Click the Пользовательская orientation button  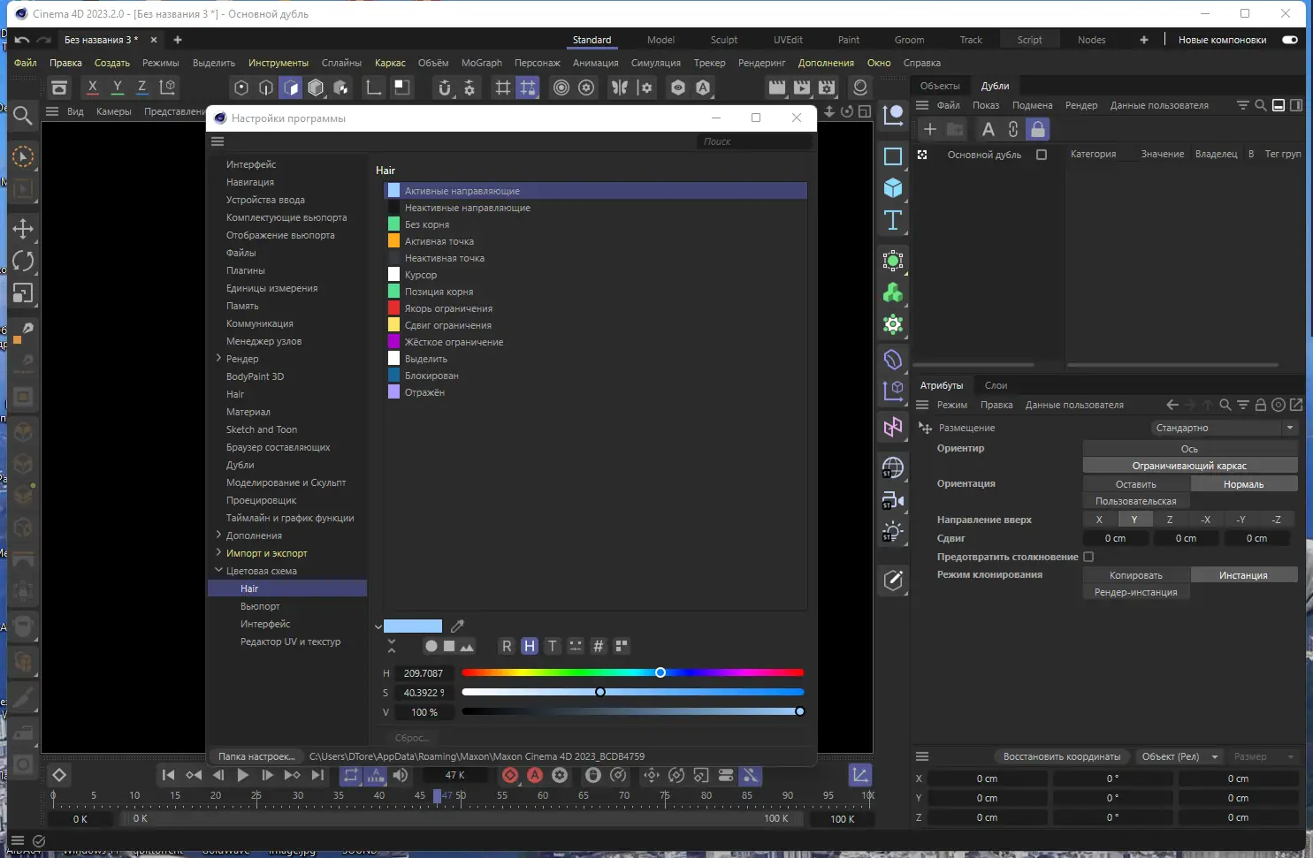[1136, 501]
